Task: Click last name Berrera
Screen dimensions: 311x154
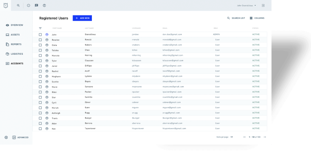Action: coord(88,123)
